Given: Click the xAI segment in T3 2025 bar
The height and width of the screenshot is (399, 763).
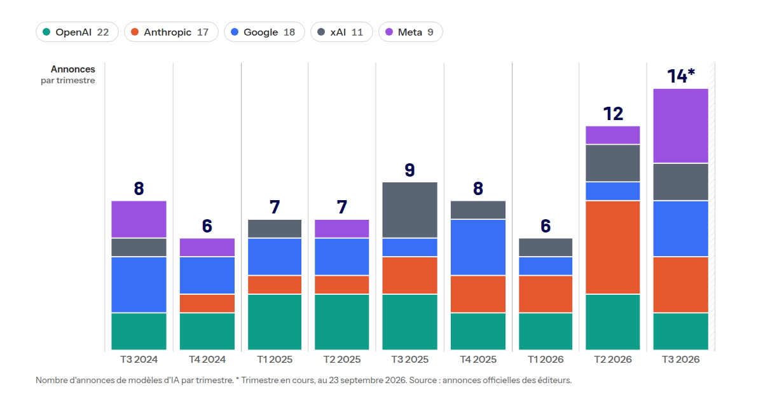Looking at the screenshot, I should tap(409, 210).
